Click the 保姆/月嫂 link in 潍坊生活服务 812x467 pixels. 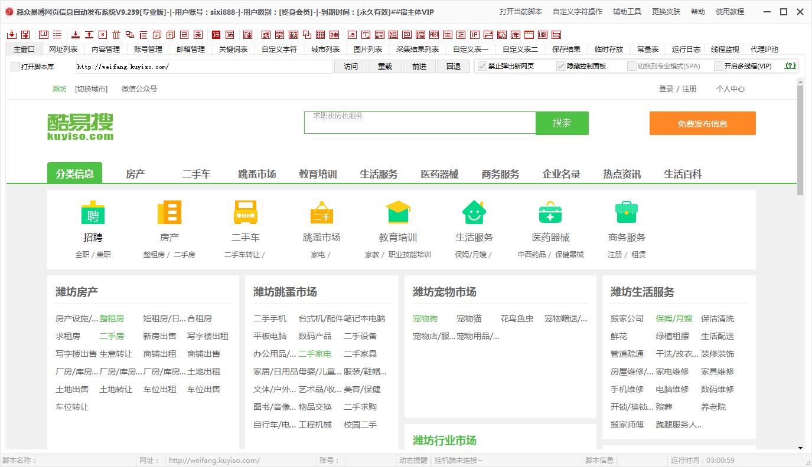[674, 318]
